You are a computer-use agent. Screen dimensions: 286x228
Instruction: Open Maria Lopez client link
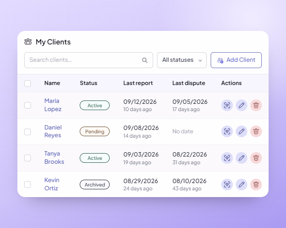pos(53,105)
